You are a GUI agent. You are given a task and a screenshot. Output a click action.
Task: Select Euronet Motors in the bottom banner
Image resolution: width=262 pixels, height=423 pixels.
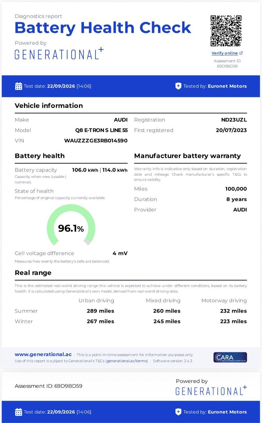(x=227, y=412)
